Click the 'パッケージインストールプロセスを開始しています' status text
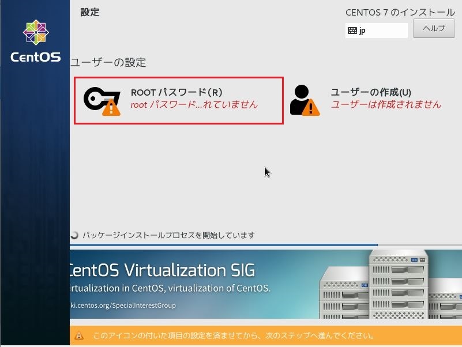This screenshot has height=347, width=462. [x=168, y=235]
